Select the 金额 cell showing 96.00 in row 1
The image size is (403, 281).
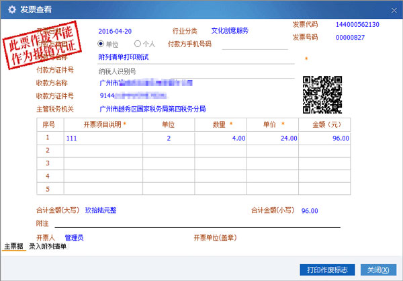point(328,138)
